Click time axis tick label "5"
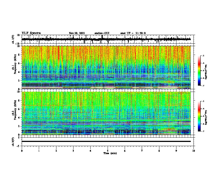The width and height of the screenshot is (218, 169). [x=108, y=151]
